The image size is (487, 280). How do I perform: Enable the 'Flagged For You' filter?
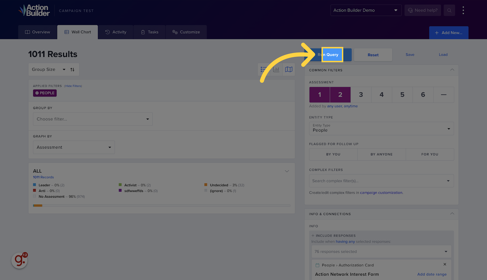click(x=429, y=154)
